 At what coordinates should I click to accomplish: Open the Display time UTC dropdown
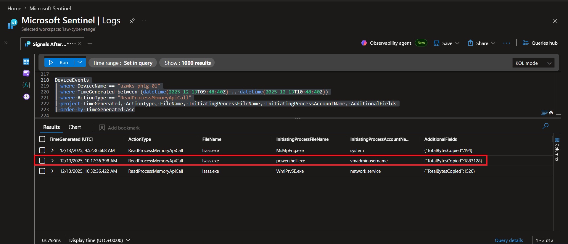(x=100, y=240)
